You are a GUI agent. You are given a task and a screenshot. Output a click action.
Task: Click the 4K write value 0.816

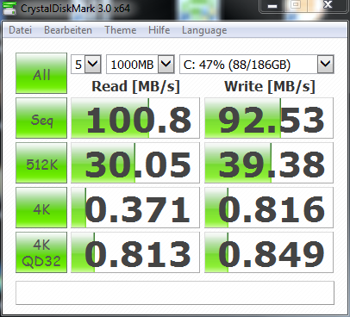269,208
